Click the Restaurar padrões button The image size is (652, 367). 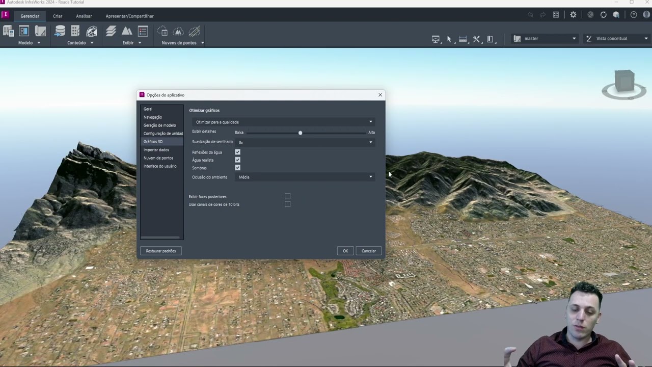click(161, 251)
